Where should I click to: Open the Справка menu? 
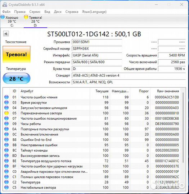pos(72,12)
